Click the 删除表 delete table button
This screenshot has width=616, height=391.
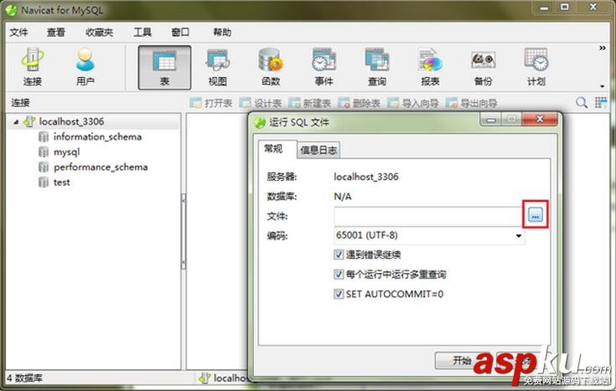pos(359,103)
